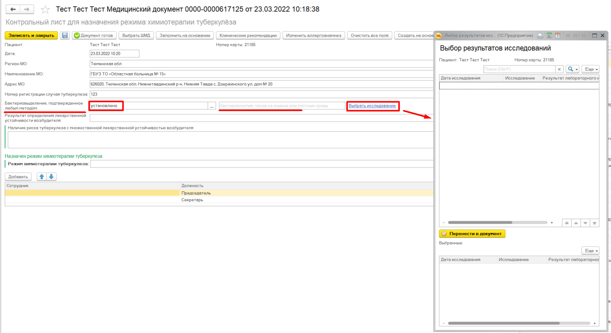Open the ellipsis picker beside 'установлено'
611x333 pixels.
(x=212, y=106)
